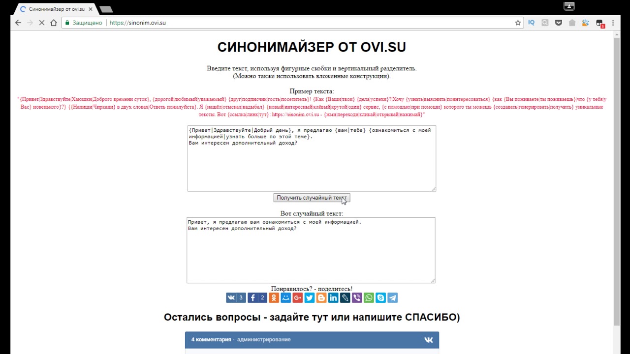Image resolution: width=630 pixels, height=354 pixels.
Task: Open the Chrome three-dot menu
Action: [x=613, y=23]
